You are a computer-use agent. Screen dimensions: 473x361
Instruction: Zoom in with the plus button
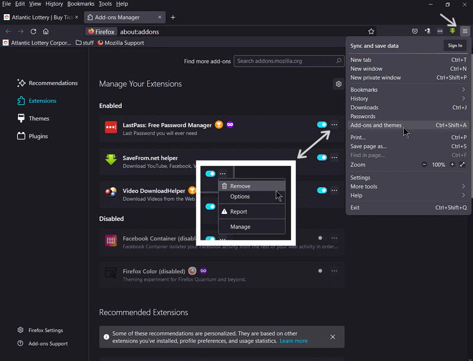[x=452, y=164]
